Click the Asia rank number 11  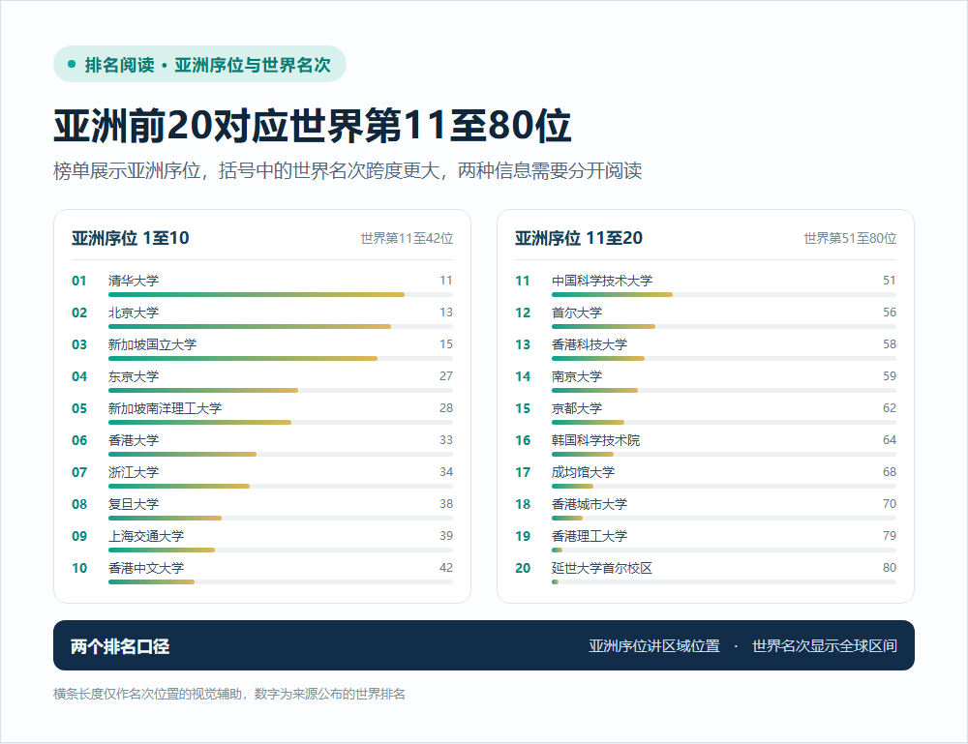pos(523,281)
